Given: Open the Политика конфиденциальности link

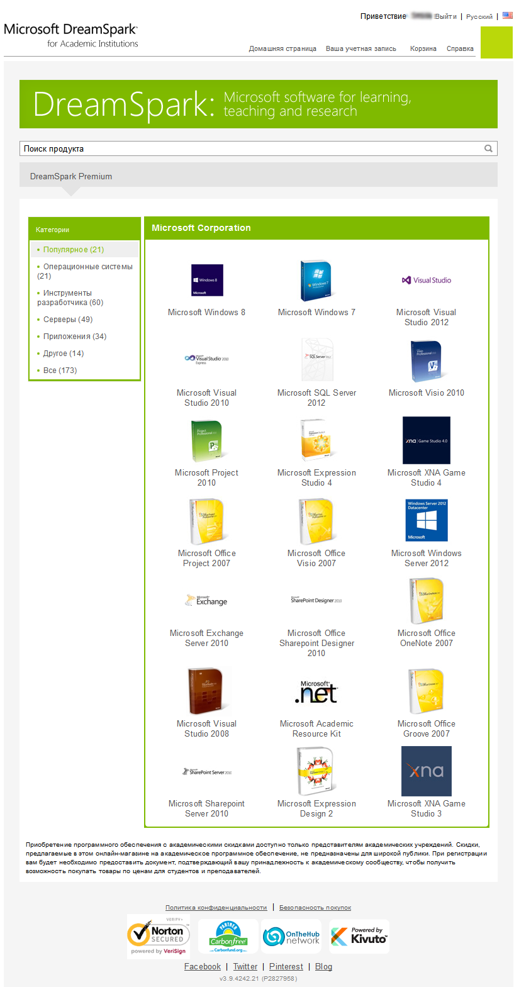Looking at the screenshot, I should 216,908.
